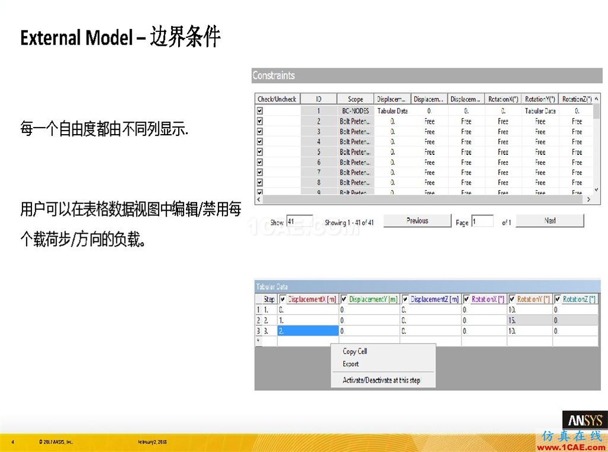The height and width of the screenshot is (452, 608).
Task: Uncheck the checkbox for constraint ID 1
Action: click(260, 111)
